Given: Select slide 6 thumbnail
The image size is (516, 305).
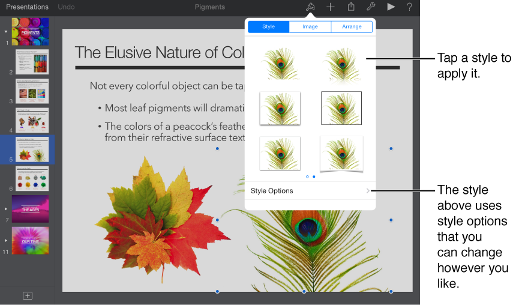Looking at the screenshot, I should click(x=32, y=178).
